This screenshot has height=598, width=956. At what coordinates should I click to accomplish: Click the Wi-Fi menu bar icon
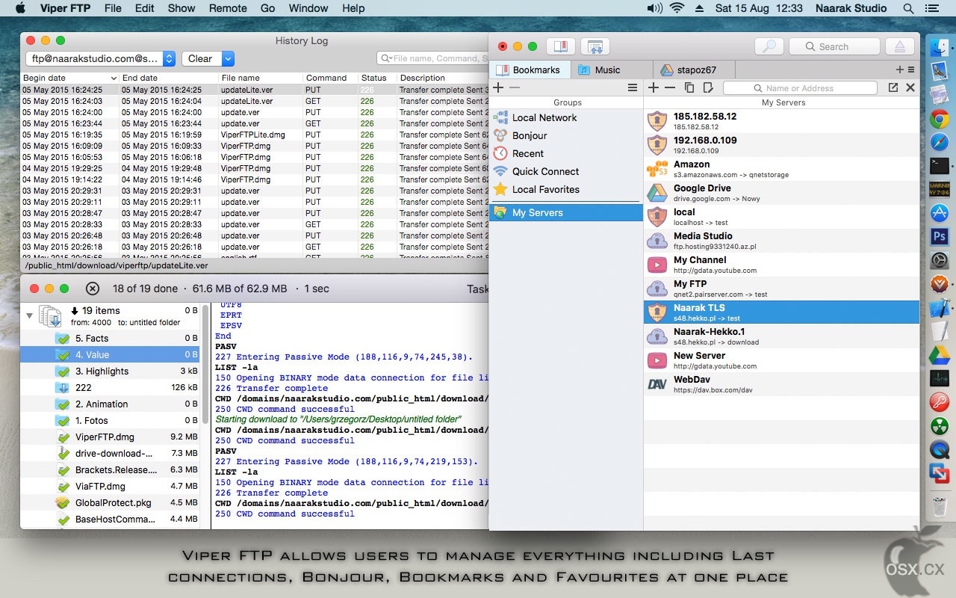coord(677,8)
